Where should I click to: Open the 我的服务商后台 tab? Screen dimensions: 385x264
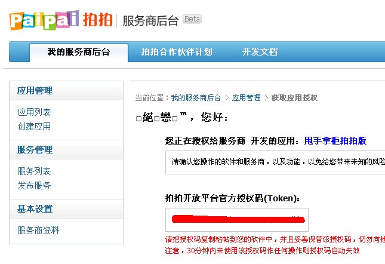(x=79, y=52)
